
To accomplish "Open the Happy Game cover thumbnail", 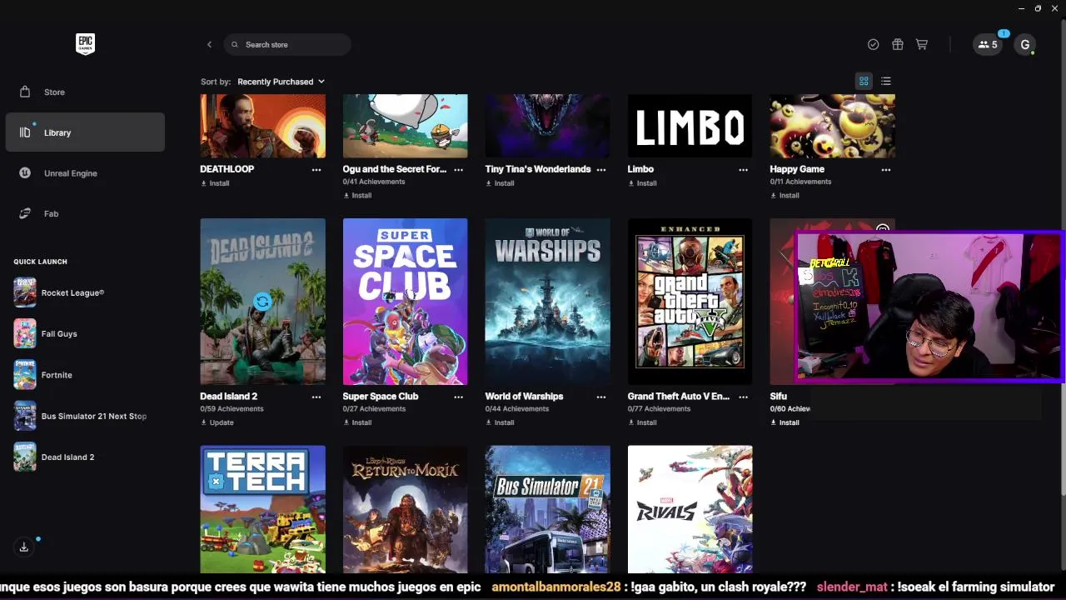I will click(832, 126).
